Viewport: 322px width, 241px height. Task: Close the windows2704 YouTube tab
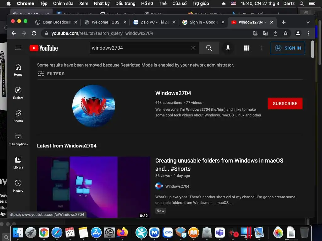point(272,22)
